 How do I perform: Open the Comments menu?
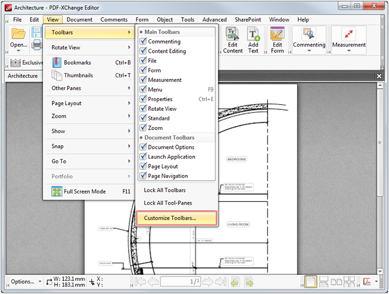pyautogui.click(x=114, y=20)
